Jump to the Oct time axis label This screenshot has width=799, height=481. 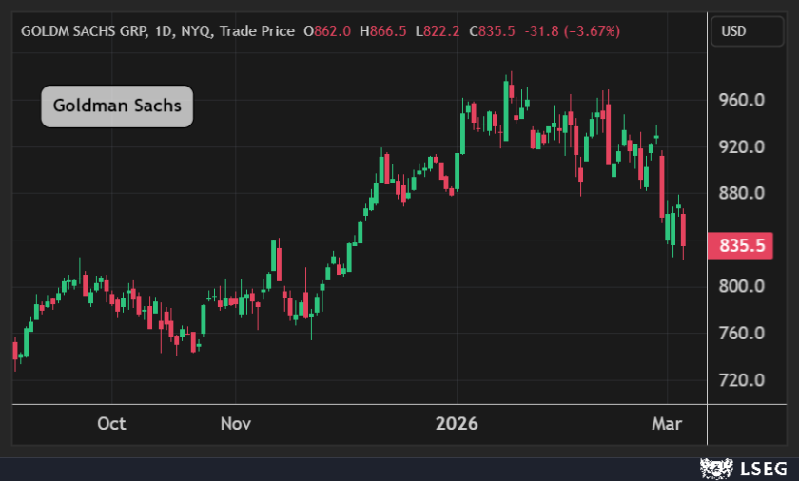[111, 424]
